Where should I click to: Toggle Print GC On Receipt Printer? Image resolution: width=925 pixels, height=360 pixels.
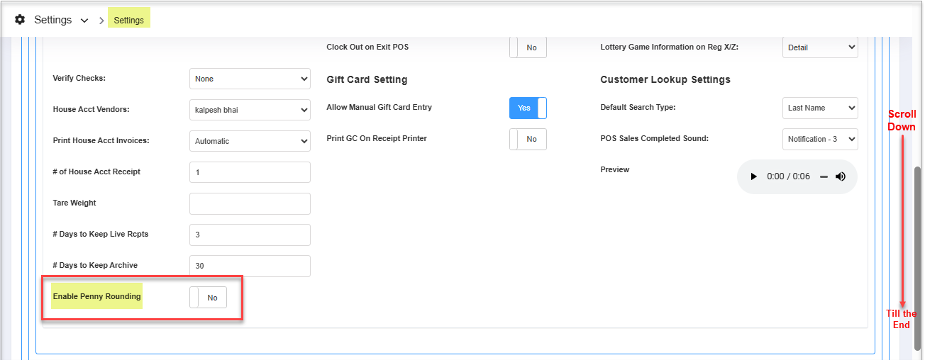(528, 139)
